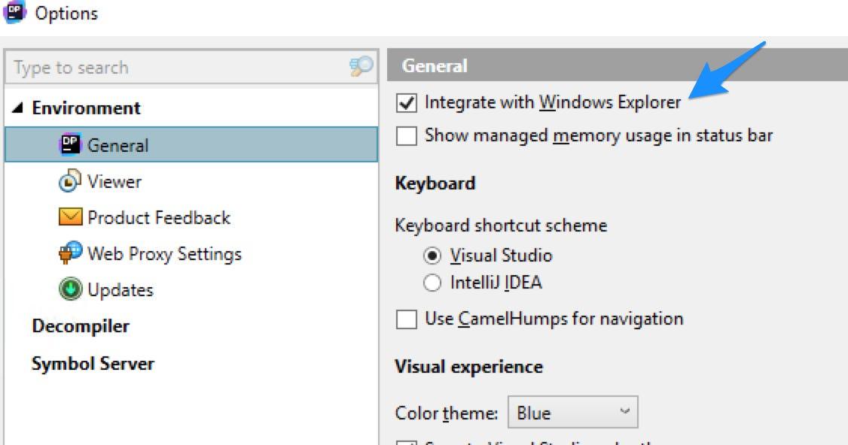The image size is (848, 445).
Task: Click inside the Type to search field
Action: (x=151, y=67)
